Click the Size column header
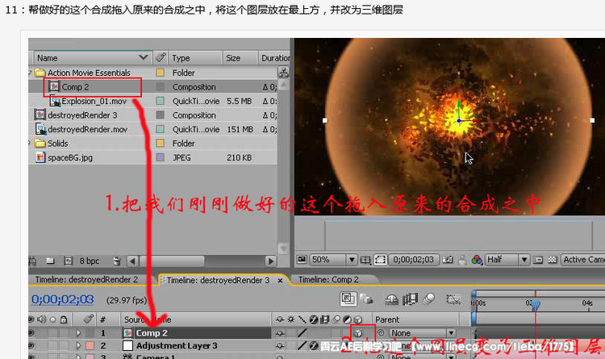 coord(240,58)
